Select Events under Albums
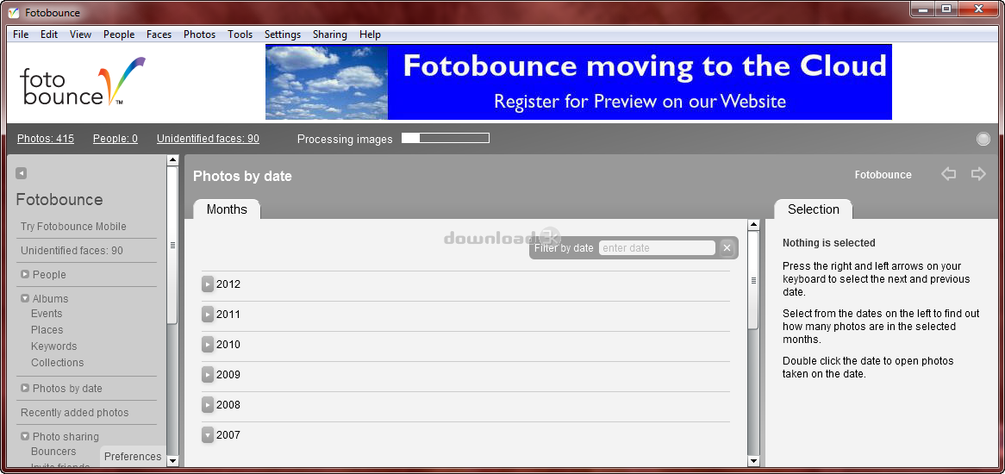 (x=47, y=313)
